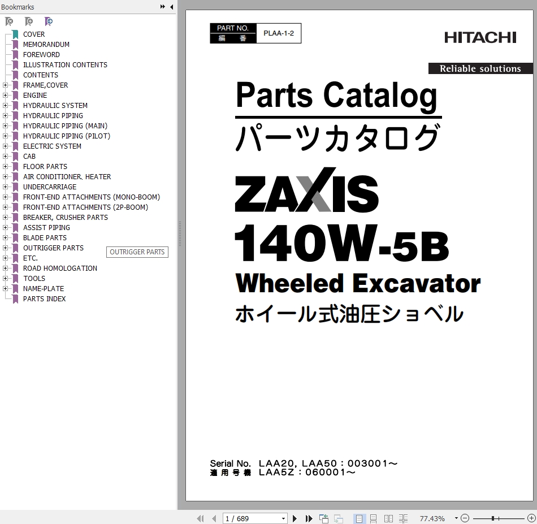The height and width of the screenshot is (524, 537).
Task: Expand the ELECTRIC SYSTEM bookmark
Action: point(5,146)
